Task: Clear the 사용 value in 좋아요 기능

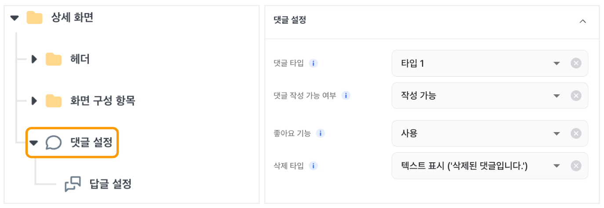Action: click(576, 133)
